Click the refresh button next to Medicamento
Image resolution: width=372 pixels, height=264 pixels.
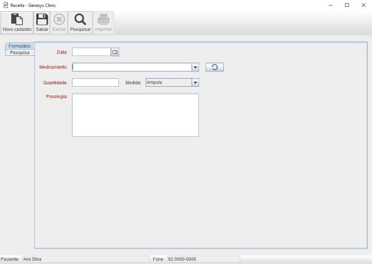pyautogui.click(x=214, y=67)
